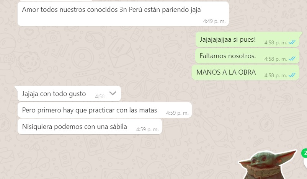
Task: Click the Baby Yoda sticker
Action: 267,165
